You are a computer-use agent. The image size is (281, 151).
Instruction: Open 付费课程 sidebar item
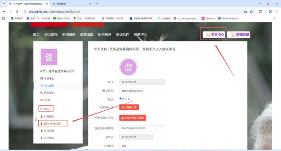click(49, 117)
